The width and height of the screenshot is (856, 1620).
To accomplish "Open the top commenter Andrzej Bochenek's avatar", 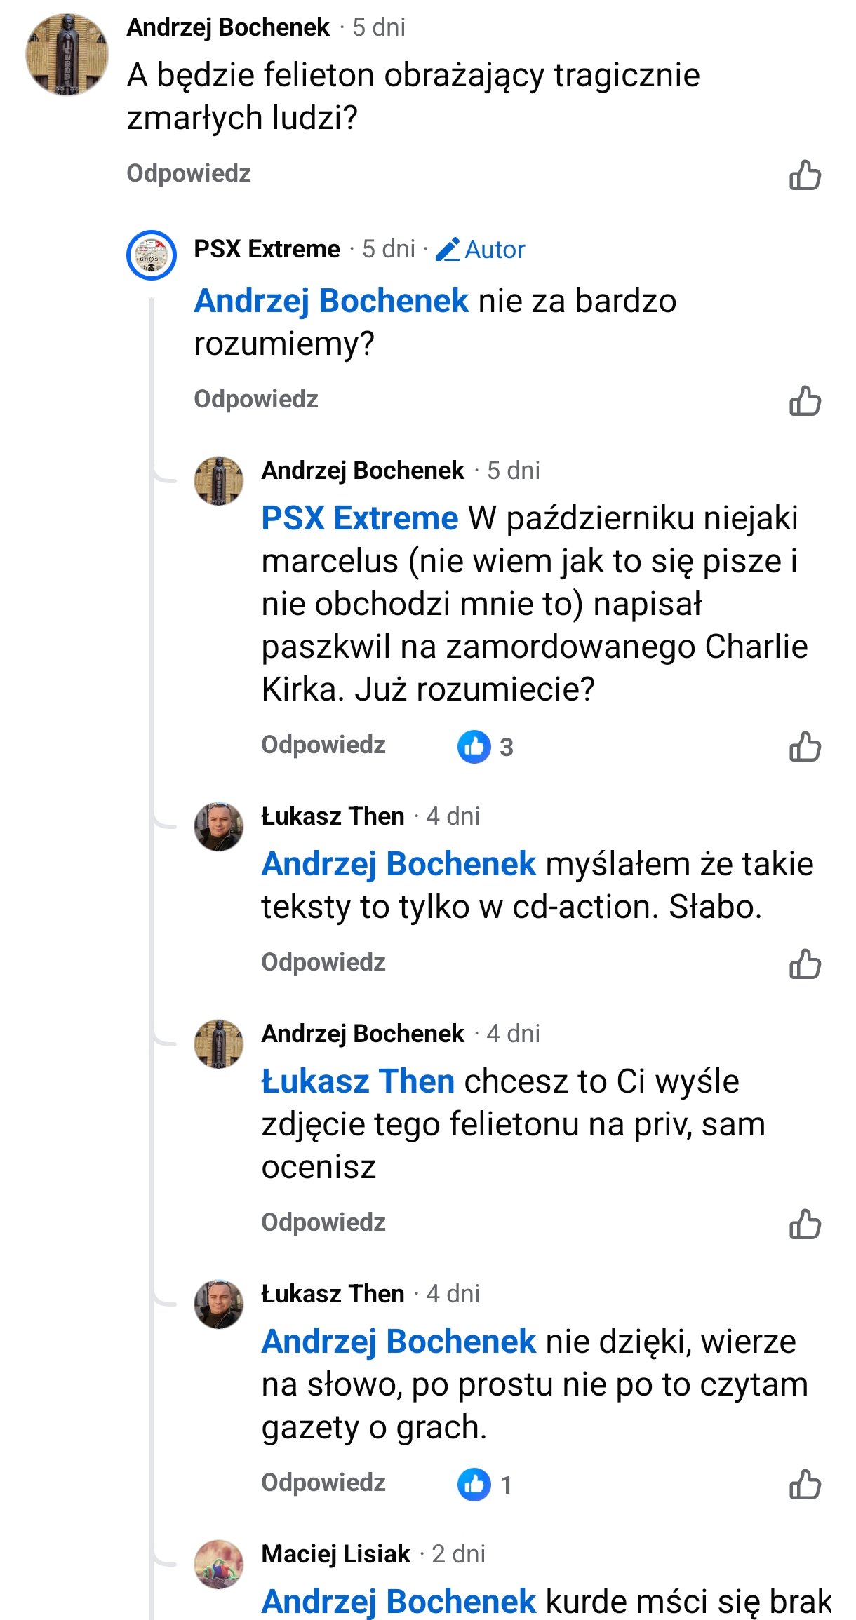I will pos(67,54).
